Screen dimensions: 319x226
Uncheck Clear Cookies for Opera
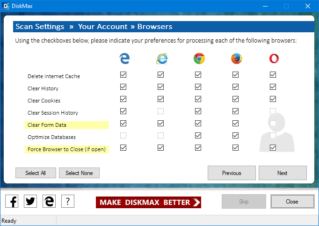click(273, 99)
